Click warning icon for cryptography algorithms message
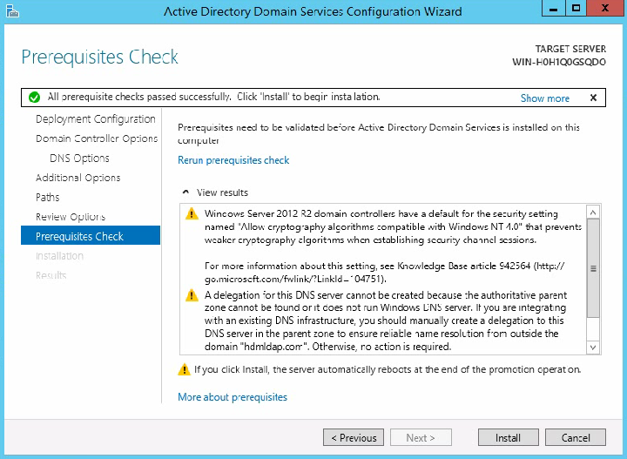 192,214
